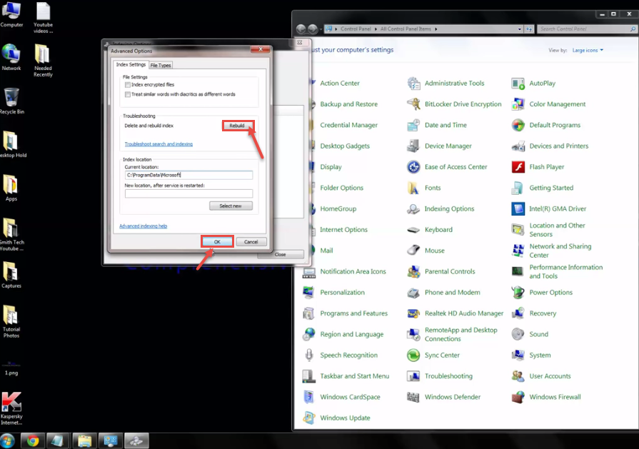
Task: Click Close in Indexing Options window
Action: tap(281, 254)
